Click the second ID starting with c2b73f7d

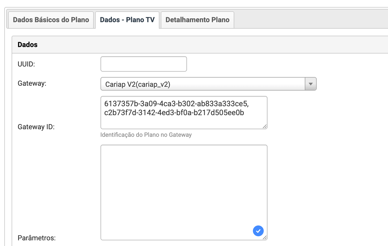coord(174,112)
